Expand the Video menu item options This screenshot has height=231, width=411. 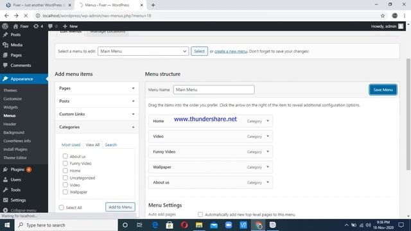268,136
